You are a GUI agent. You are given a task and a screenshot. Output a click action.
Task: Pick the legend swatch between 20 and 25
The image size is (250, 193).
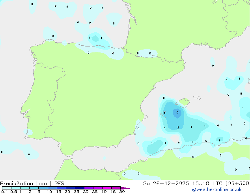pos(71,188)
